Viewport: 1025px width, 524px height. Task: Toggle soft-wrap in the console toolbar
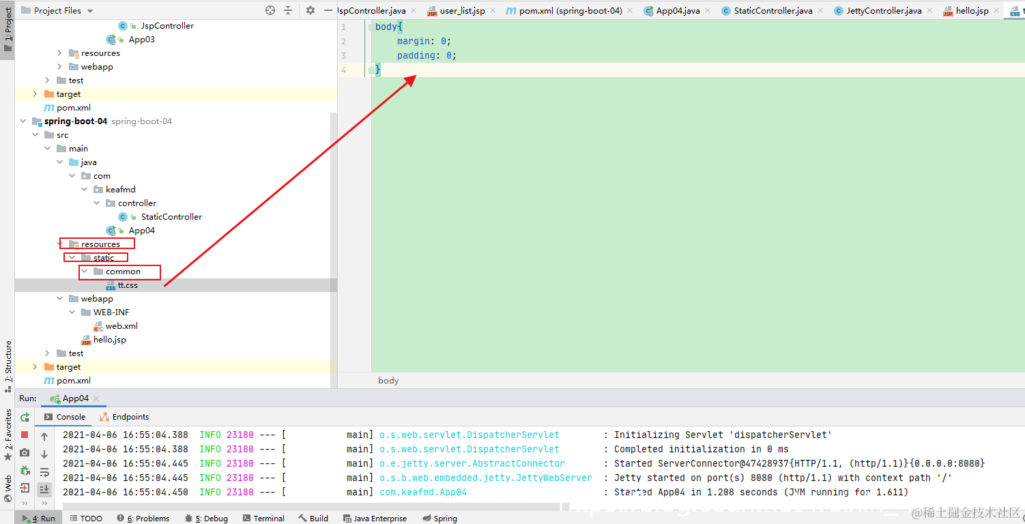click(x=44, y=472)
